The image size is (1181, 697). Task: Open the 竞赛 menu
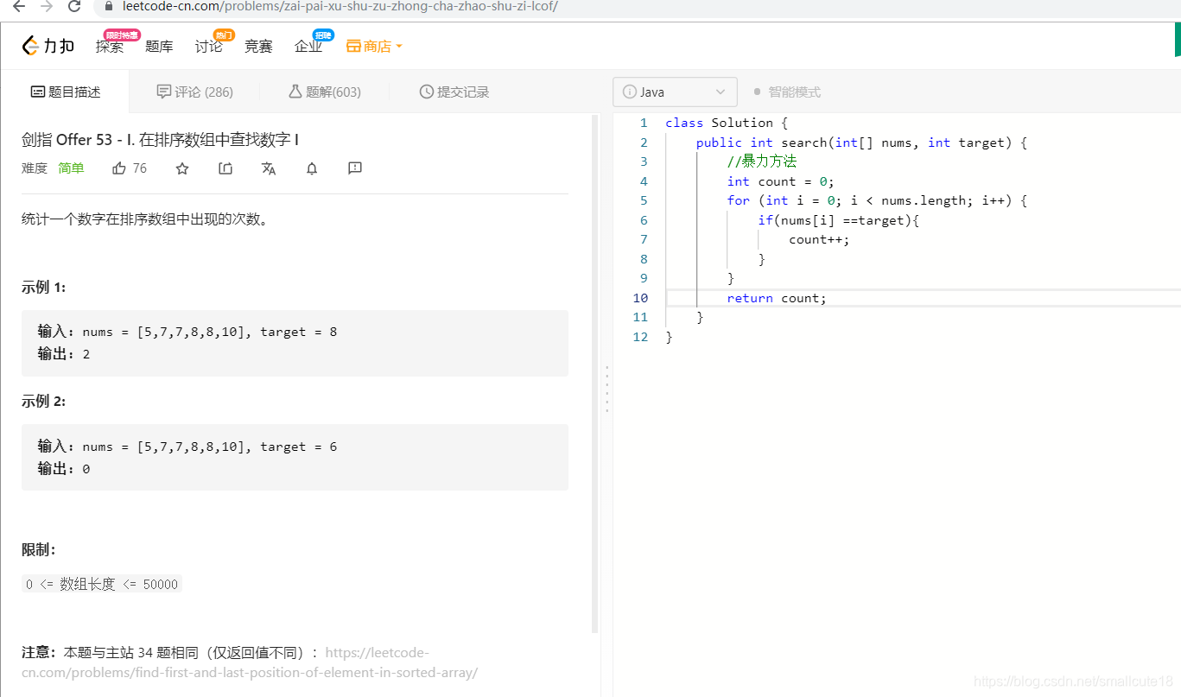pos(258,47)
